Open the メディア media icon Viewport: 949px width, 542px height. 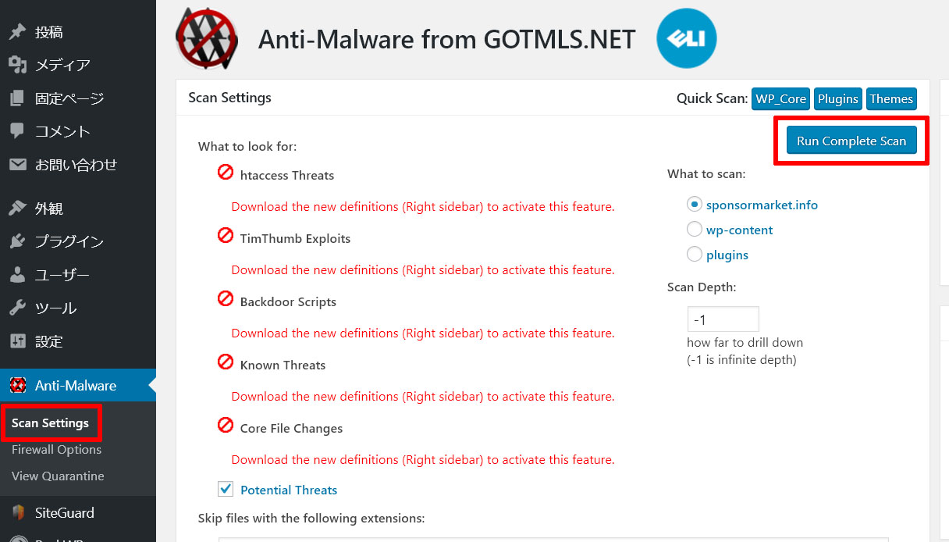click(x=17, y=65)
